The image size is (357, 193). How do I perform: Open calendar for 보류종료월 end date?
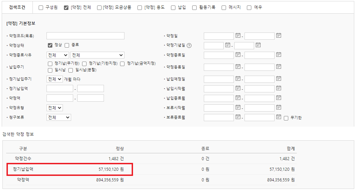click(x=279, y=117)
